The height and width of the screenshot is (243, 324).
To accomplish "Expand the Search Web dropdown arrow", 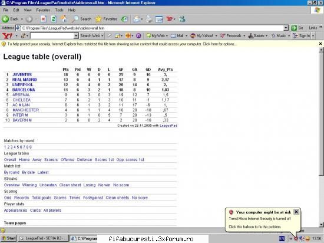I will [x=103, y=36].
